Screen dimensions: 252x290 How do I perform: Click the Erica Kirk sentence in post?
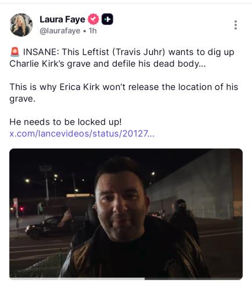pyautogui.click(x=124, y=93)
